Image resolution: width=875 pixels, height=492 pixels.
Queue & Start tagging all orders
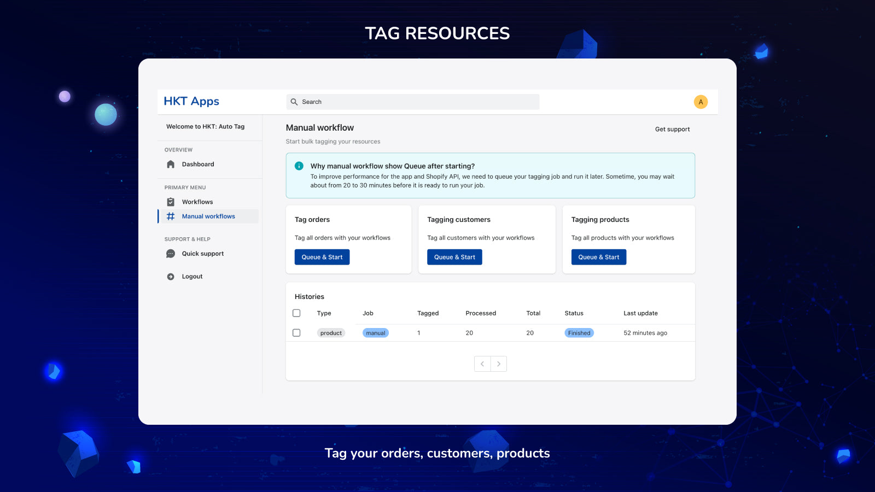[322, 257]
